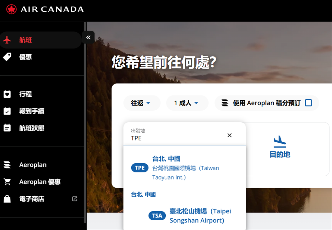Open the 航班狀態 flight status menu item
Image resolution: width=332 pixels, height=230 pixels.
(41, 128)
